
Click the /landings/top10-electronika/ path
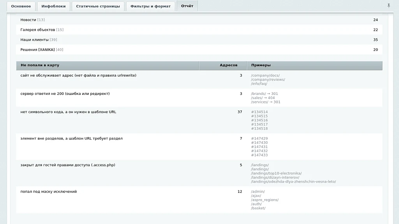click(276, 173)
